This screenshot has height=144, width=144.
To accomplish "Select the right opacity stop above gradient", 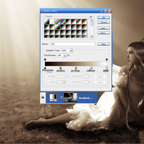I will (x=107, y=60).
